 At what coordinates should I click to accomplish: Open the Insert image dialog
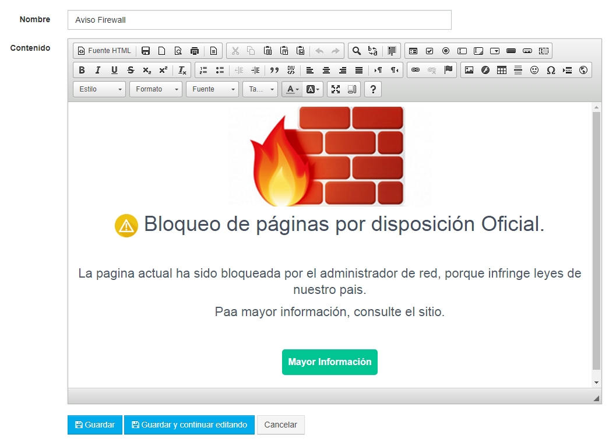pyautogui.click(x=469, y=70)
